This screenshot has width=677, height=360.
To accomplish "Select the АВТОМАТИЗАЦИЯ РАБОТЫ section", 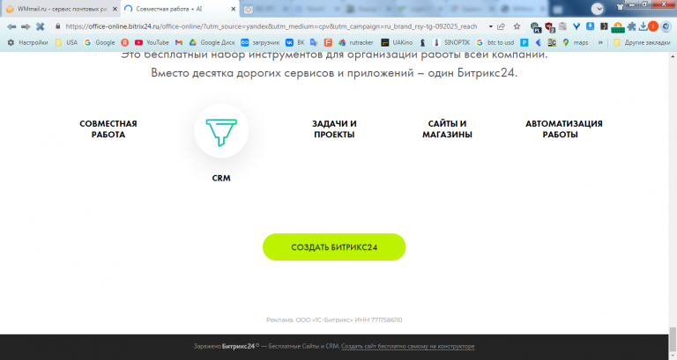I will [x=563, y=129].
